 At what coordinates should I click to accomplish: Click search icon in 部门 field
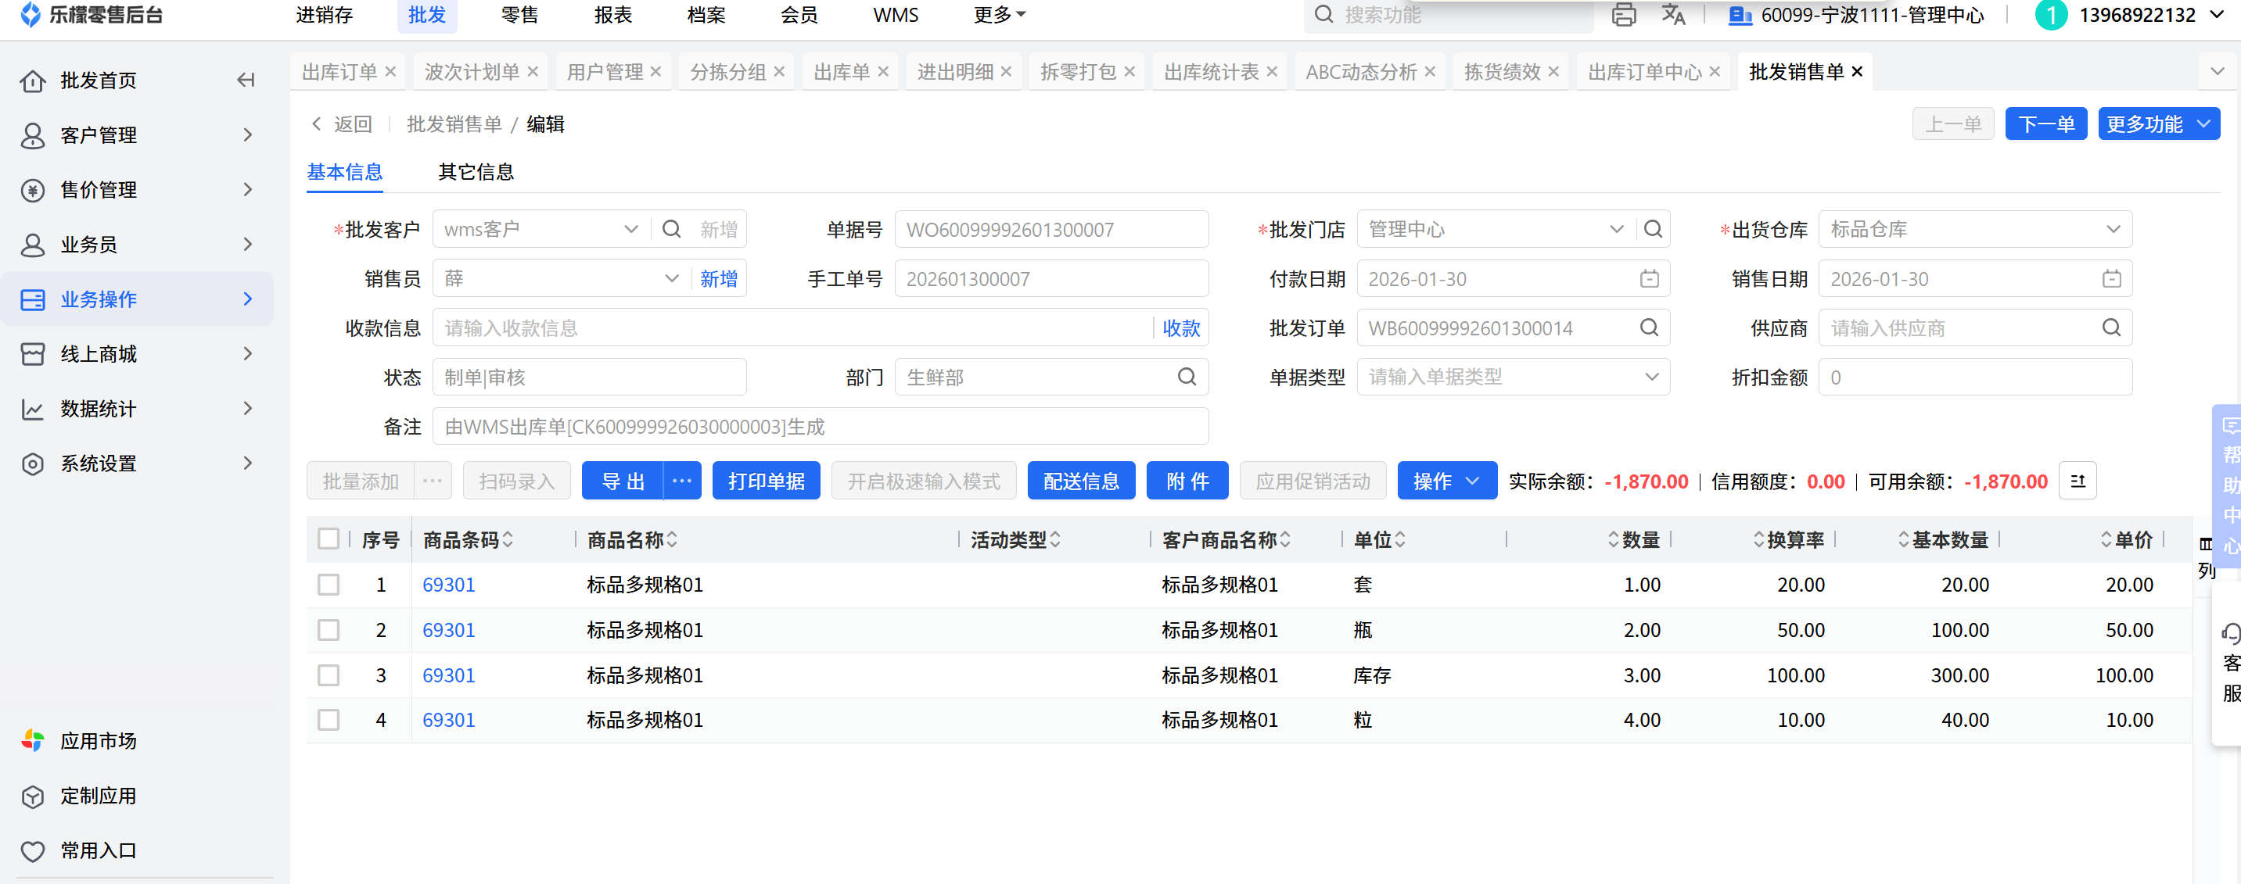tap(1187, 378)
